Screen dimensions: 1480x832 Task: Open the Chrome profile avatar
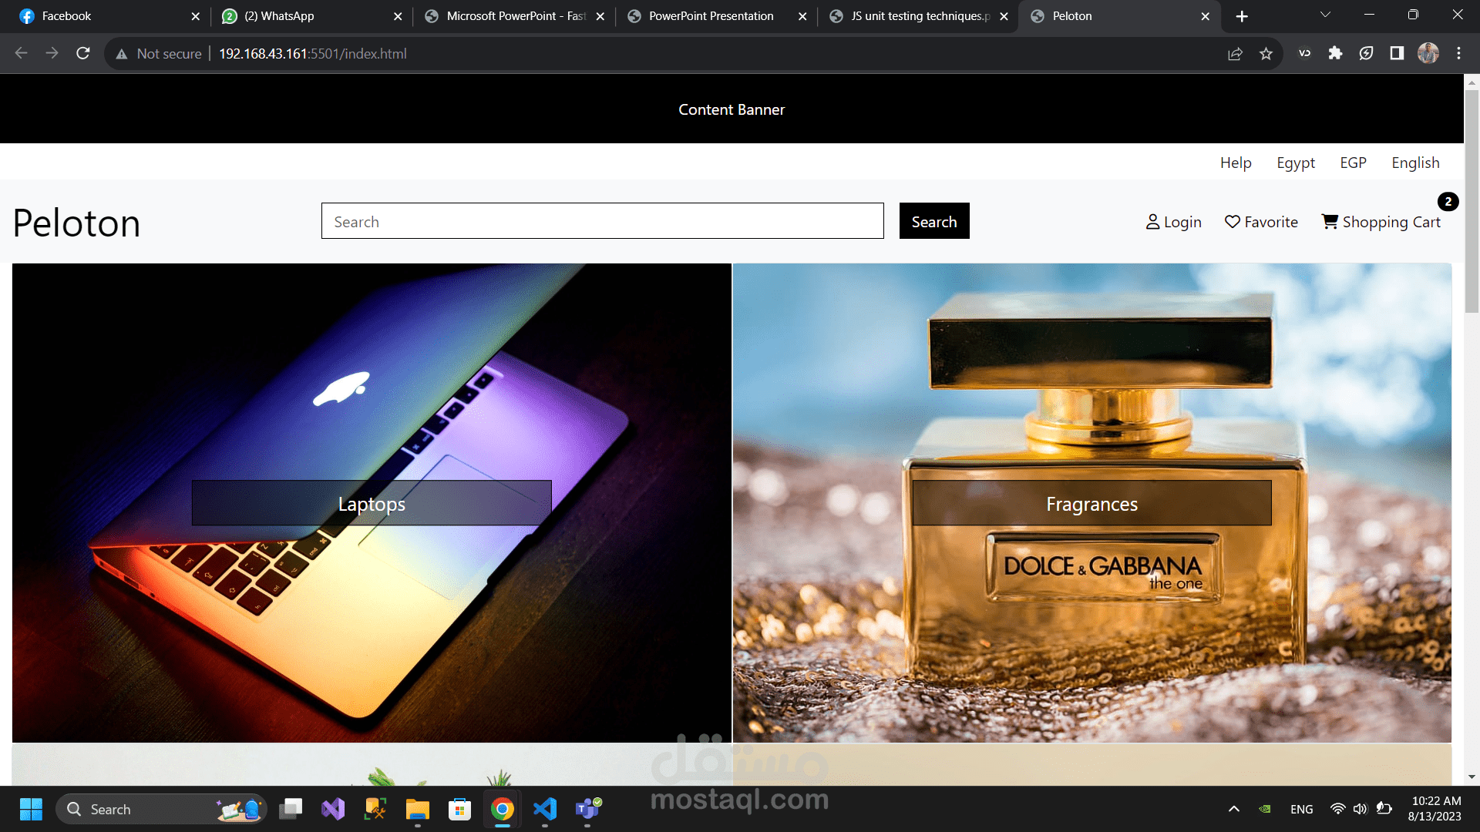1429,53
